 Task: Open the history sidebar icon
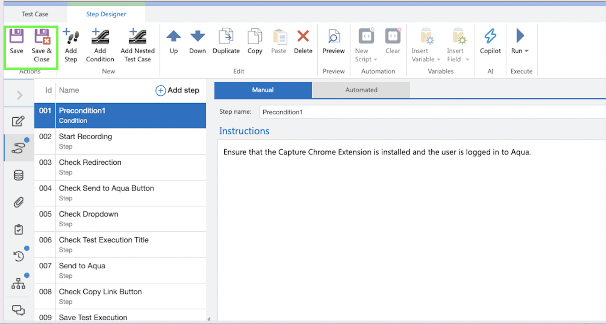19,256
